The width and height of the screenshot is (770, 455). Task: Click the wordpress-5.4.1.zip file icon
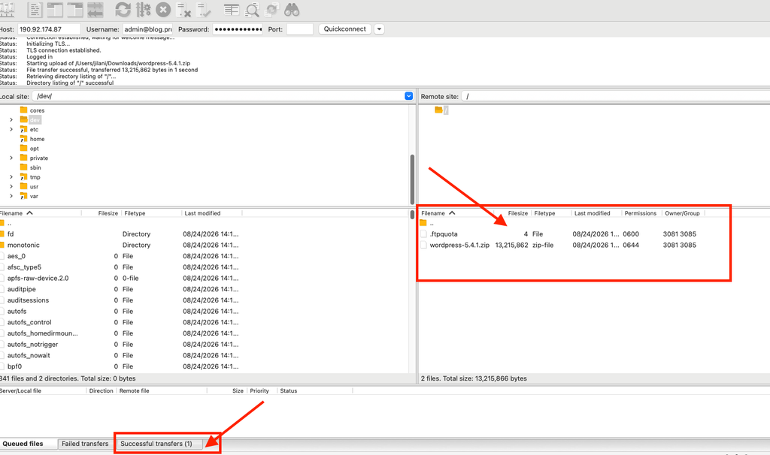(x=423, y=246)
